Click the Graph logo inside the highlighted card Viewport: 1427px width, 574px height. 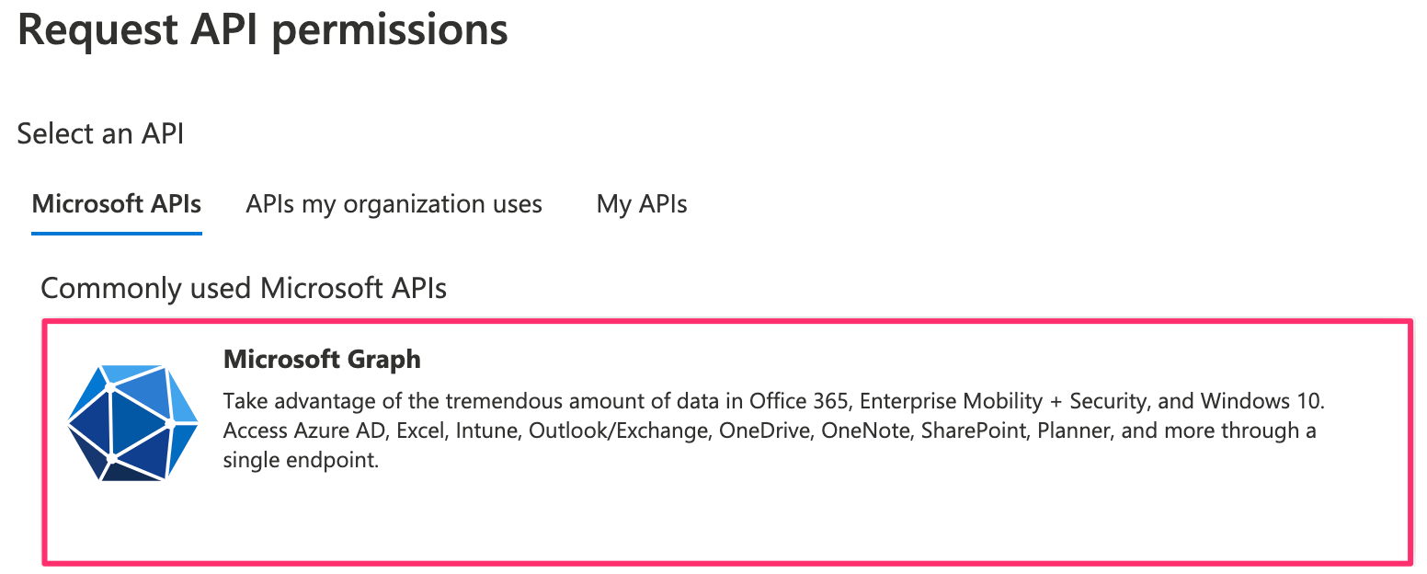133,423
